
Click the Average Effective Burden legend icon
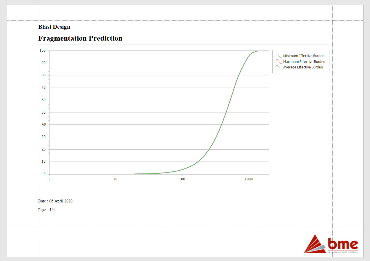(x=279, y=67)
